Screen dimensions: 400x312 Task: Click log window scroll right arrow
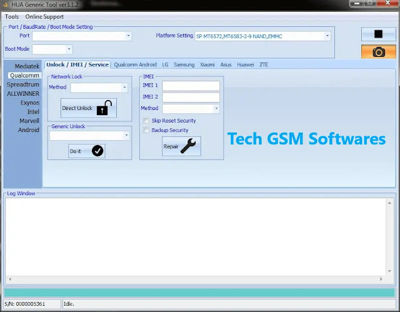381,279
